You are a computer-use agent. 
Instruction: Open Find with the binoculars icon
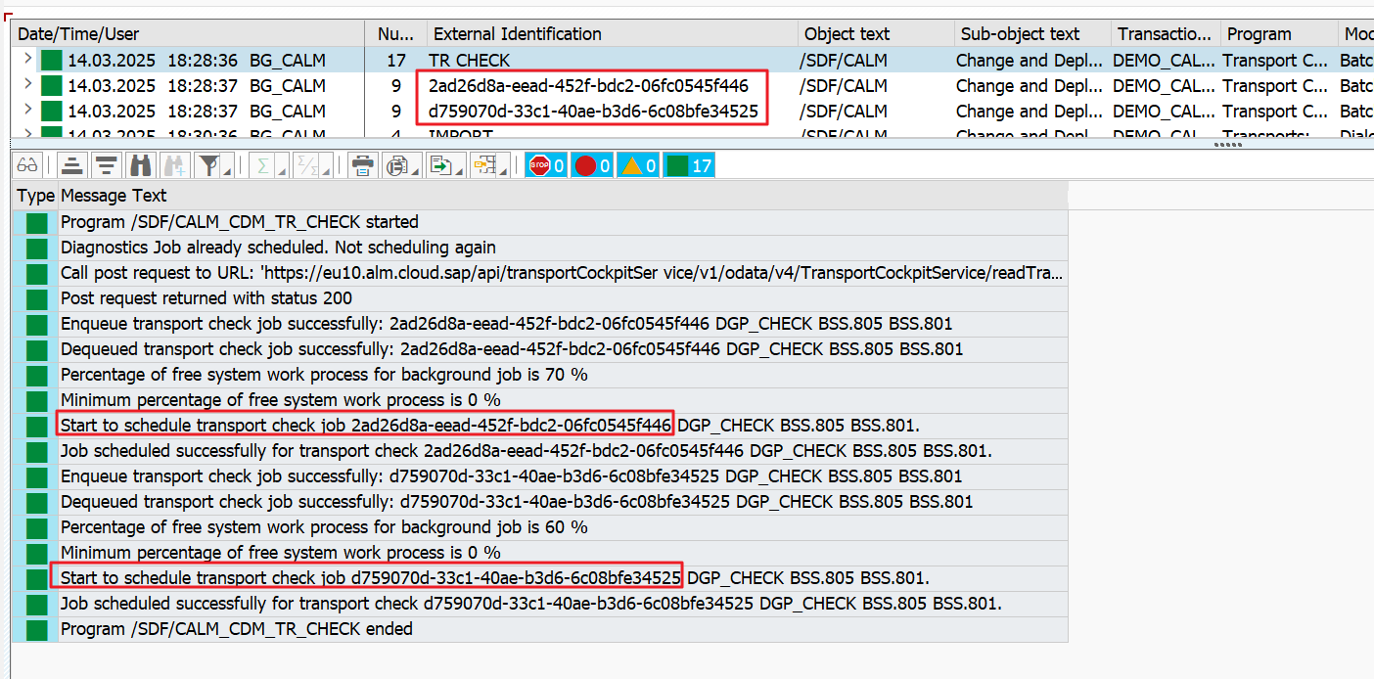click(141, 165)
